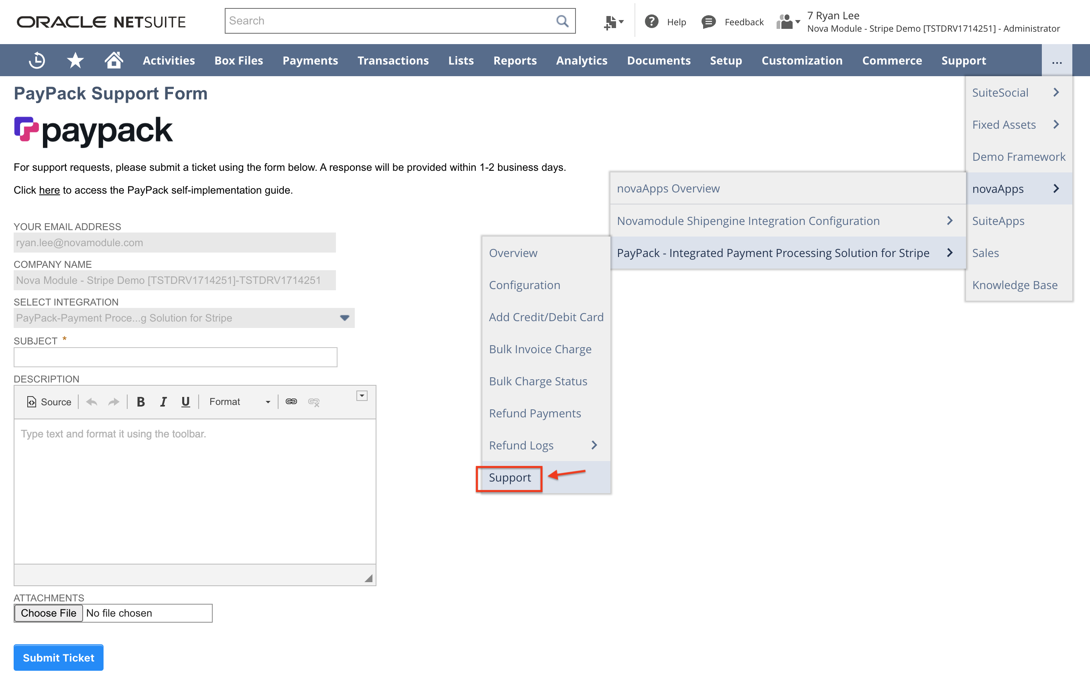Select Bulk Charge Status item
This screenshot has width=1090, height=692.
point(546,381)
